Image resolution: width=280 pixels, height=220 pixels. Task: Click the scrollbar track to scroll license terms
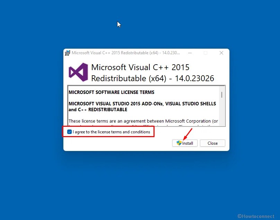pyautogui.click(x=221, y=114)
